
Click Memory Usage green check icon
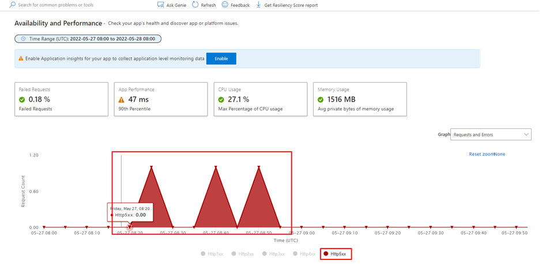(x=321, y=100)
